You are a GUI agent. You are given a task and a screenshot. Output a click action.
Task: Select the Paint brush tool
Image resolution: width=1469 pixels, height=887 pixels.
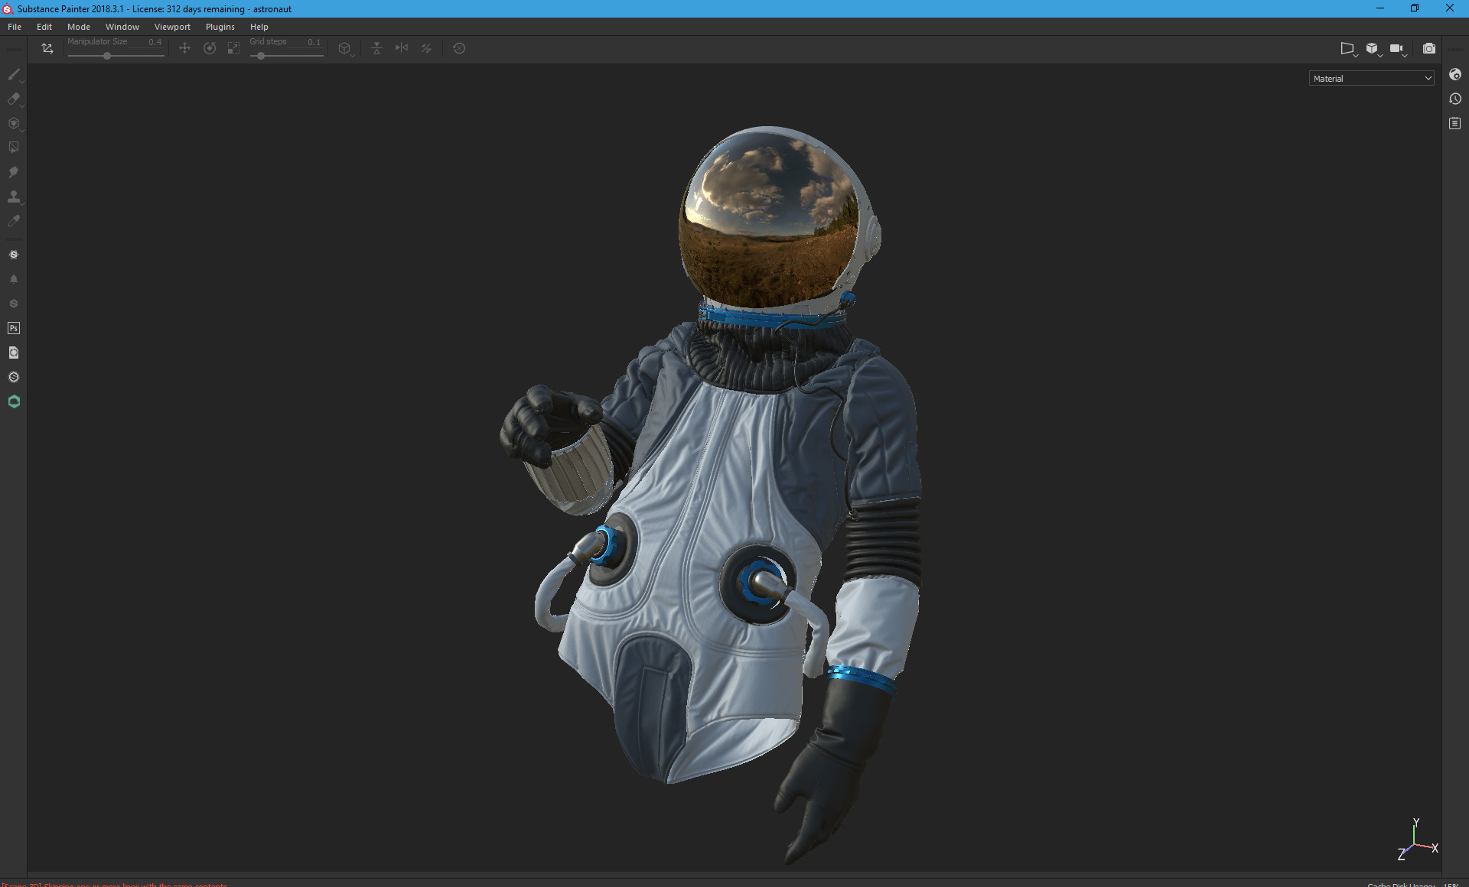[14, 74]
